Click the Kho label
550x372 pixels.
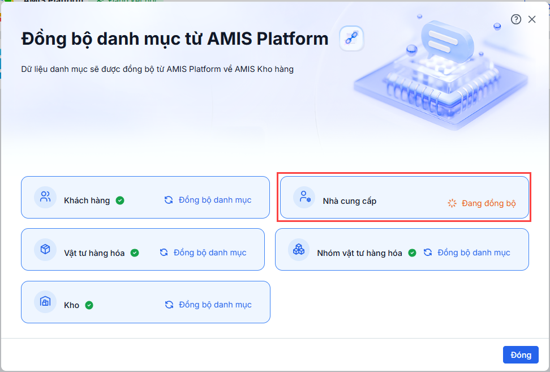[x=71, y=305]
